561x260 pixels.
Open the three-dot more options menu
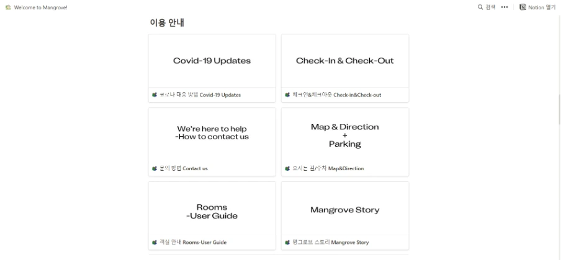pos(505,7)
